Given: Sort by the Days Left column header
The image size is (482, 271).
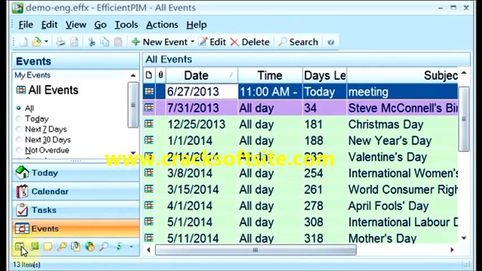Looking at the screenshot, I should 325,76.
